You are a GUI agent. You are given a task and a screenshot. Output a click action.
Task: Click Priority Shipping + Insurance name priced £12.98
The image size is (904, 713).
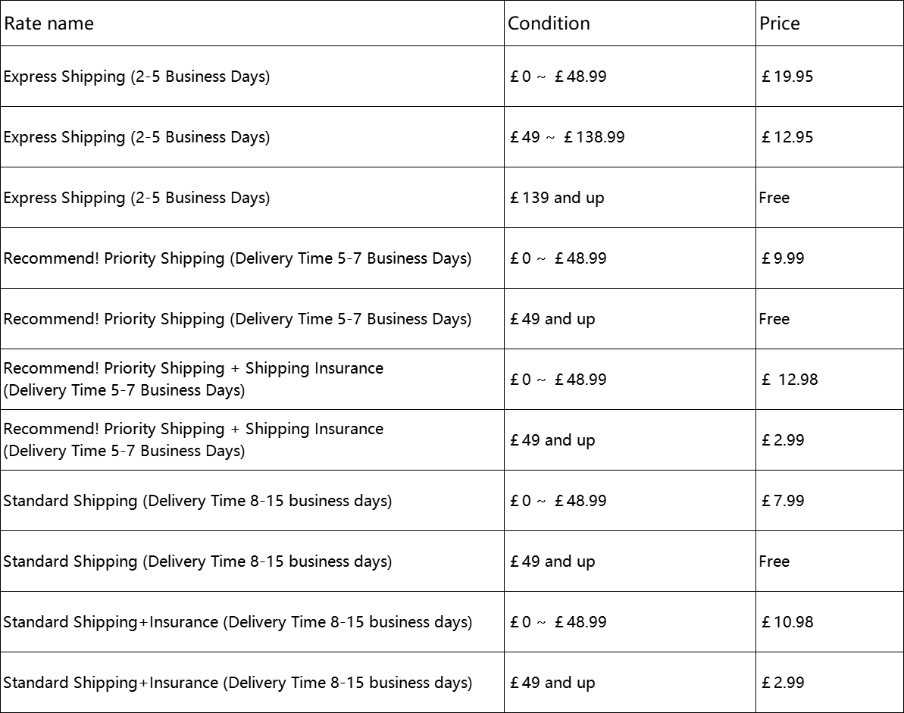point(193,379)
